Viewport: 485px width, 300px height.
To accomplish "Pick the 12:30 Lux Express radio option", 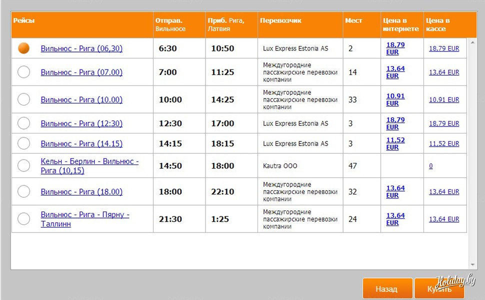I will 23,123.
